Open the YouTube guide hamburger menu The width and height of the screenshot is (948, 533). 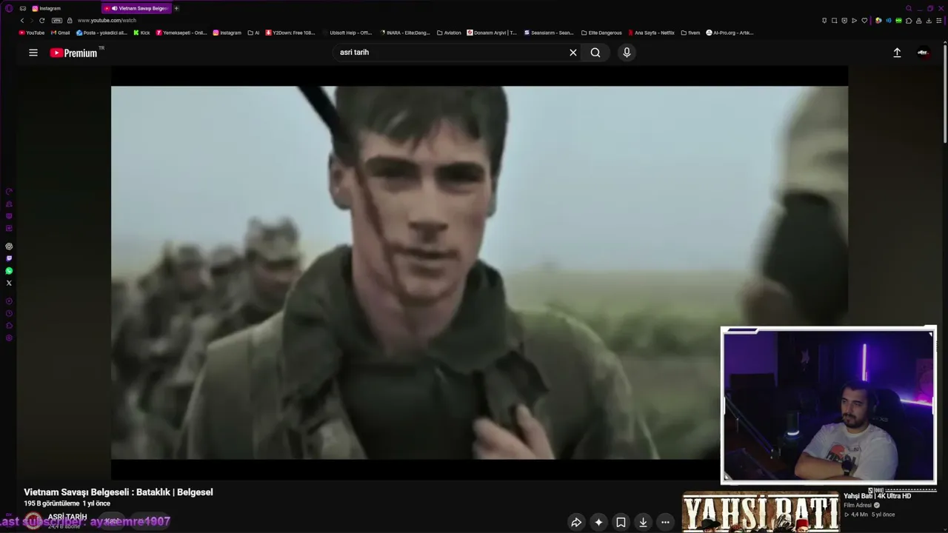click(33, 53)
